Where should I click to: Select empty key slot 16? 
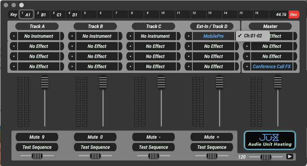(x=261, y=14)
